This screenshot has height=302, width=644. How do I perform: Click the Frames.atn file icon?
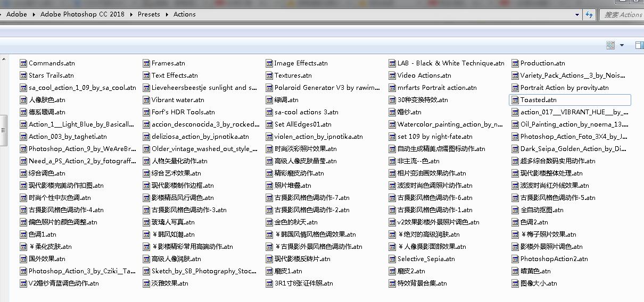point(146,63)
